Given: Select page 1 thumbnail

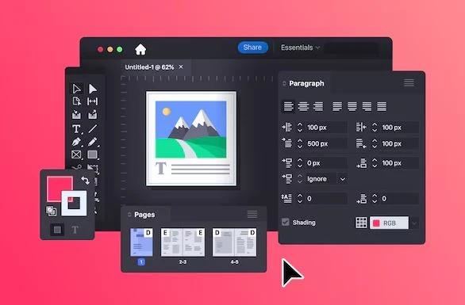Looking at the screenshot, I should (141, 242).
